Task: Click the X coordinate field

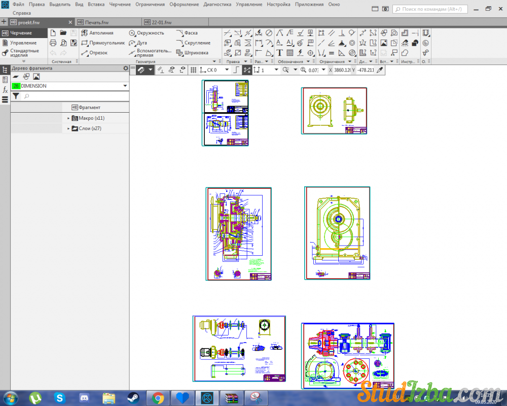Action: point(342,70)
